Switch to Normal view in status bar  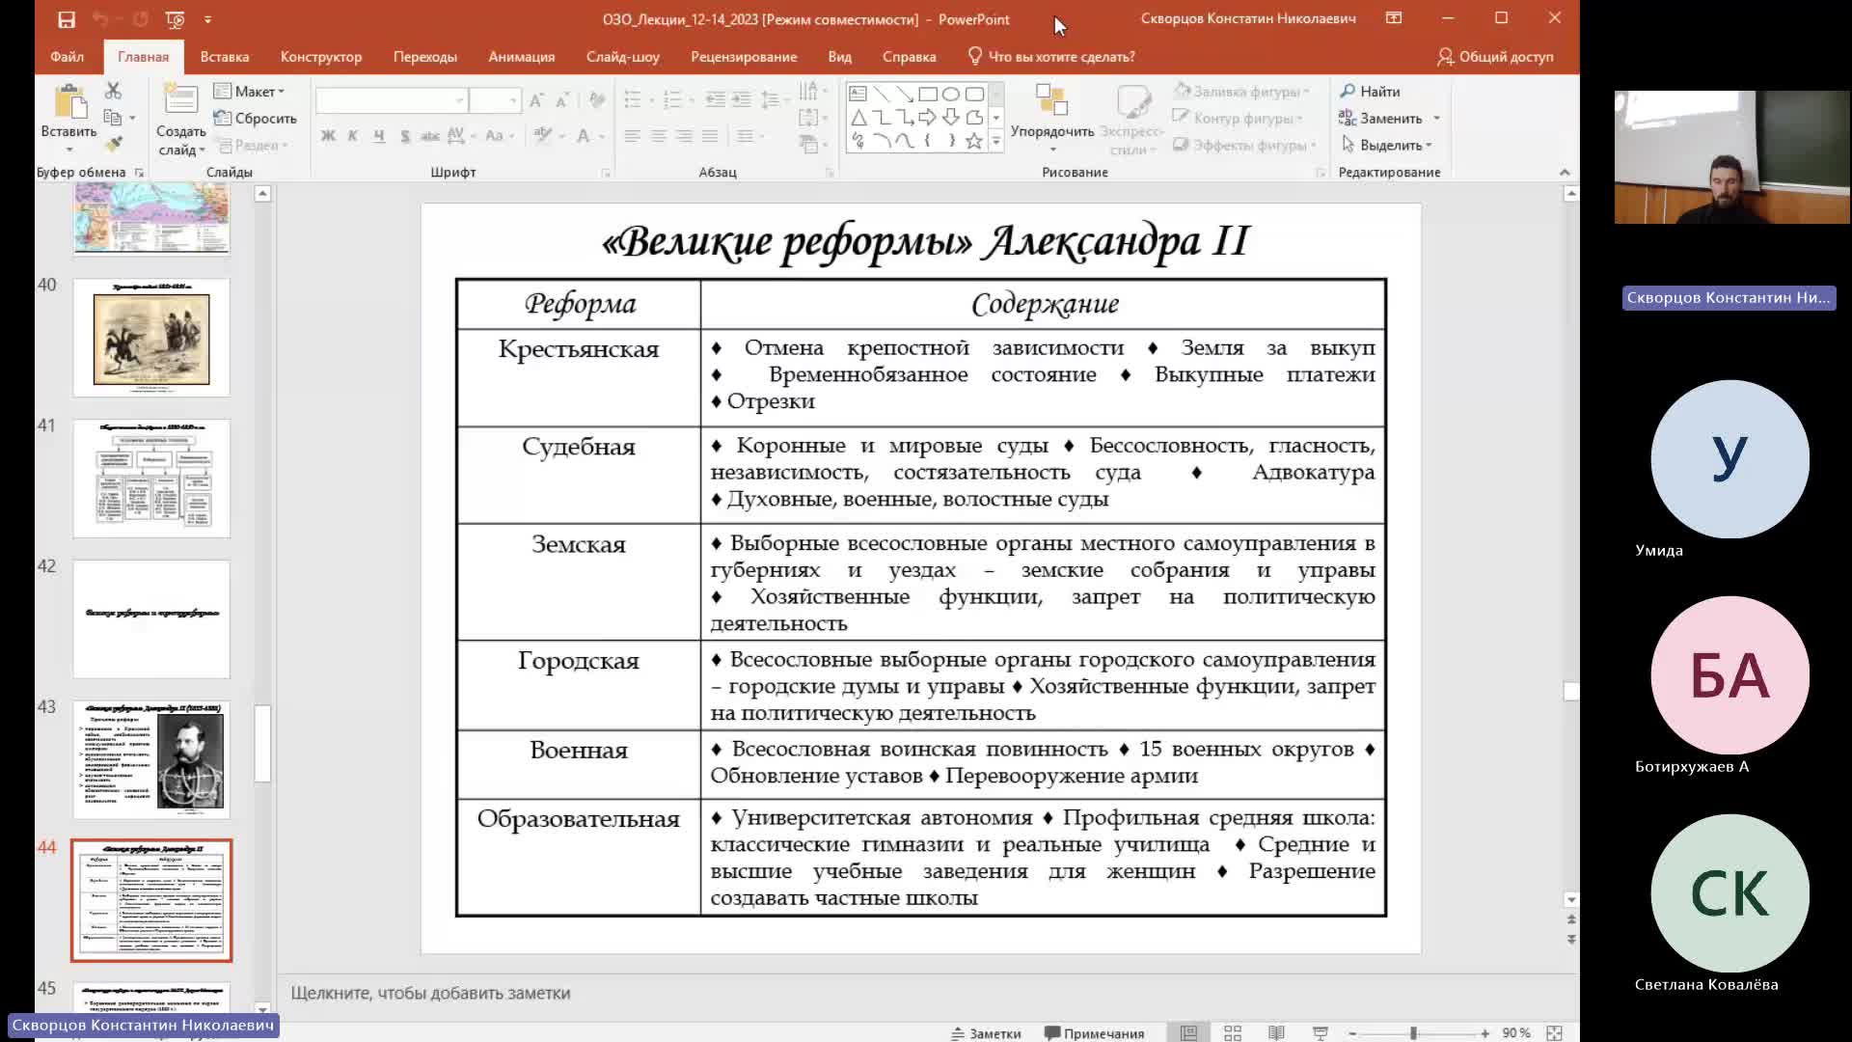(1188, 1033)
